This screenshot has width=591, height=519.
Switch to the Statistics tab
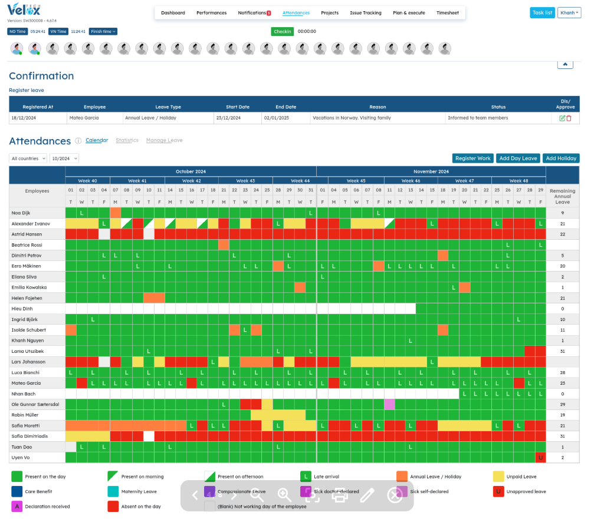tap(127, 140)
